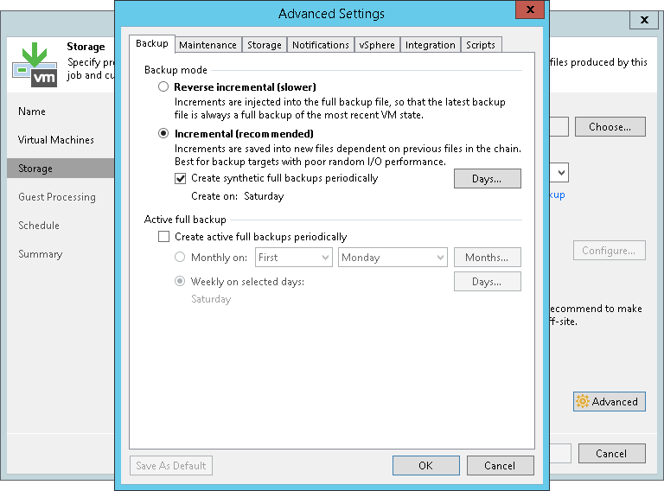The width and height of the screenshot is (664, 491).
Task: Select Storage step in wizard sidebar
Action: 61,168
